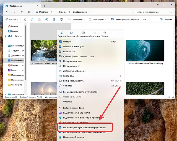Click the Copy icon in the Explorer toolbar
This screenshot has height=141, width=177.
(32, 20)
